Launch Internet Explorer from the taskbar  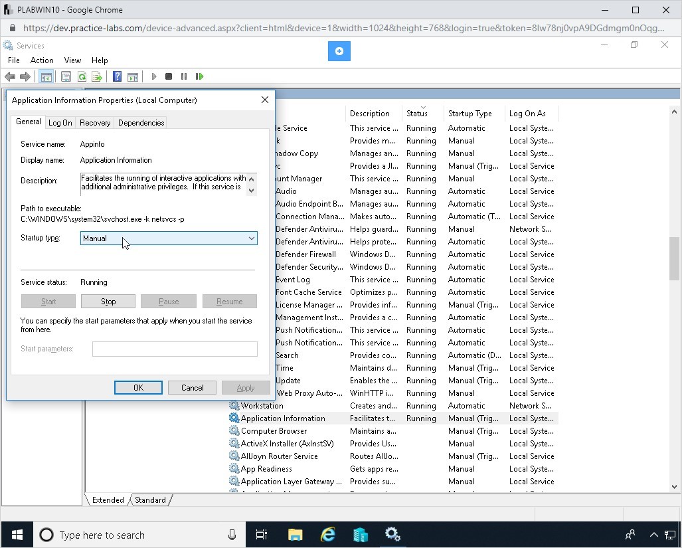pyautogui.click(x=327, y=535)
